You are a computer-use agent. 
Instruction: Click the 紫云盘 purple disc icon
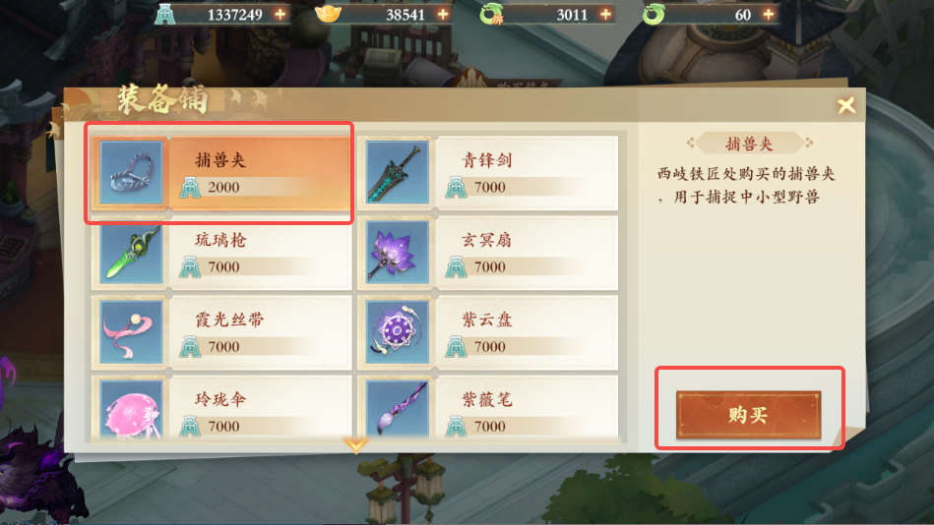(x=398, y=332)
